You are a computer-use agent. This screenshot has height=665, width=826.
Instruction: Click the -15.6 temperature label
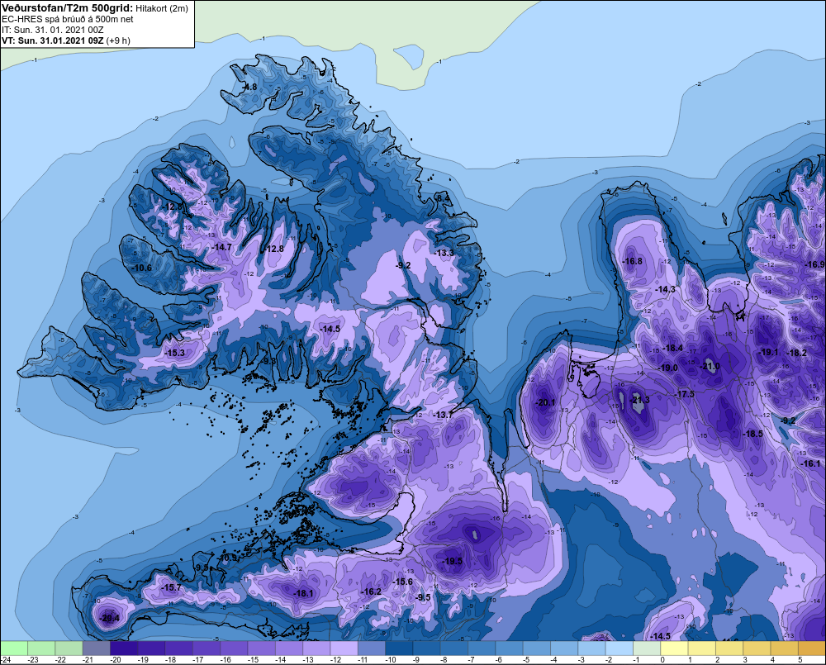point(403,582)
